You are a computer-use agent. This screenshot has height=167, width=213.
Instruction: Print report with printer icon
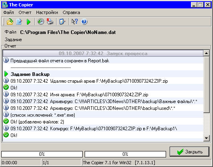[x=50, y=22]
